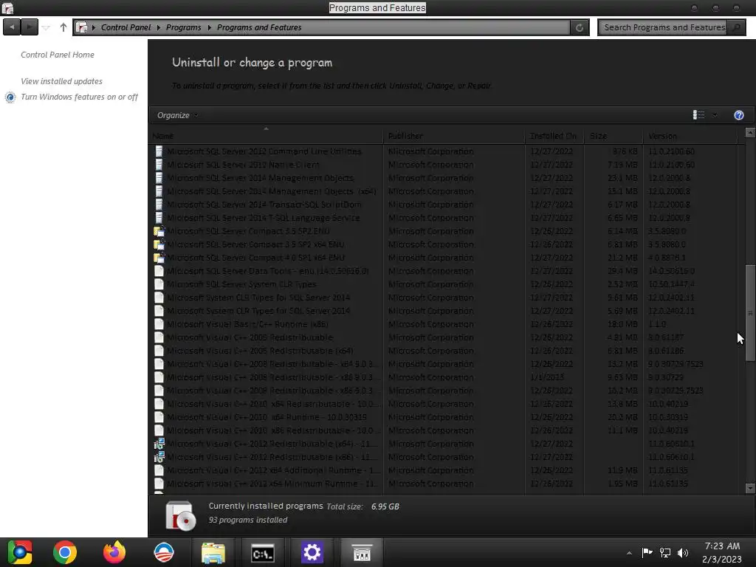Screen dimensions: 756x567
Task: Open the view options dropdown arrow
Action: pyautogui.click(x=715, y=115)
